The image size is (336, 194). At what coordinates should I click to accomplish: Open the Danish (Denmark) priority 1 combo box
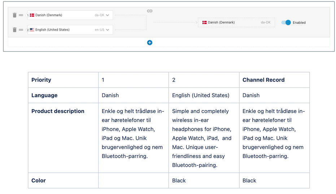[70, 15]
